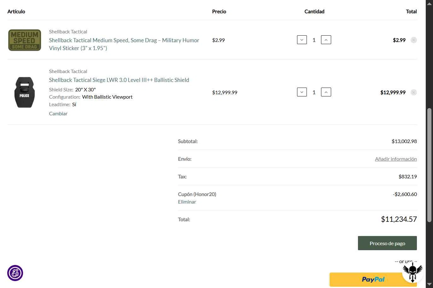This screenshot has width=433, height=288.
Task: Open the accessibility widget icon
Action: point(15,273)
